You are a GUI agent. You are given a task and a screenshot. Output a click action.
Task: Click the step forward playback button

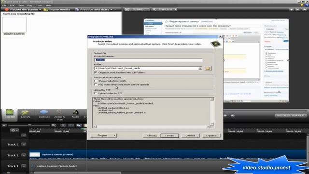(x=225, y=116)
